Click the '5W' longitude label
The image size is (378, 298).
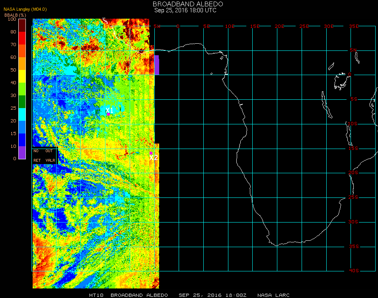coord(157,26)
